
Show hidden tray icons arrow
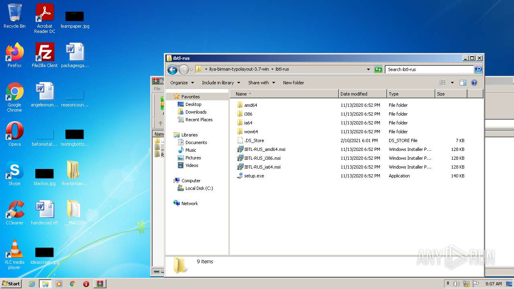click(448, 283)
